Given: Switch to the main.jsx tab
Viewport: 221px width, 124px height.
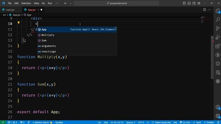Looking at the screenshot, I should click(10, 10).
